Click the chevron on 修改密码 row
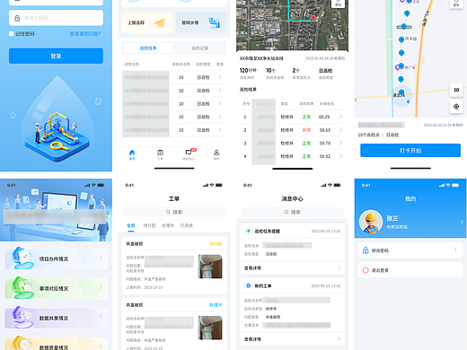 coord(455,249)
